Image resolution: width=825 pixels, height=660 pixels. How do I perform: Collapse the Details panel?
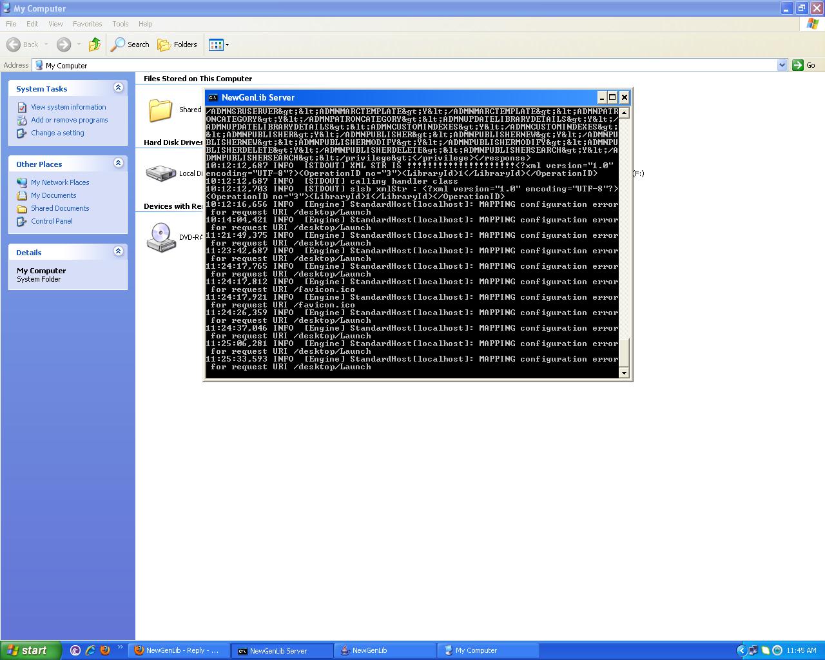[118, 251]
